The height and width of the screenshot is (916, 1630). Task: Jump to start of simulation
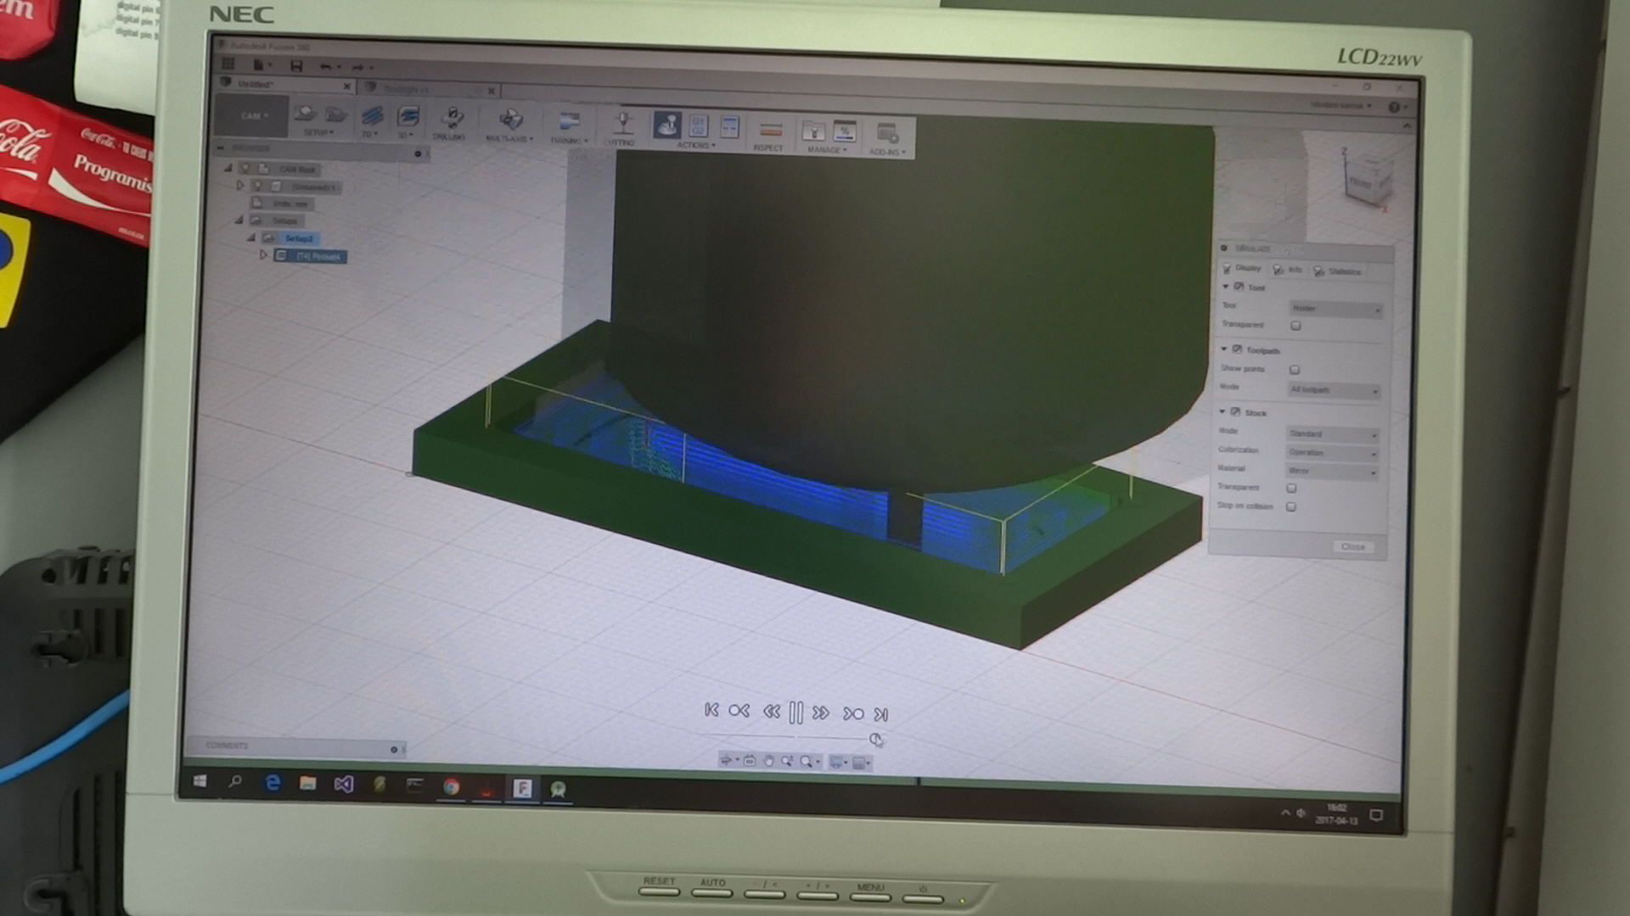tap(711, 709)
